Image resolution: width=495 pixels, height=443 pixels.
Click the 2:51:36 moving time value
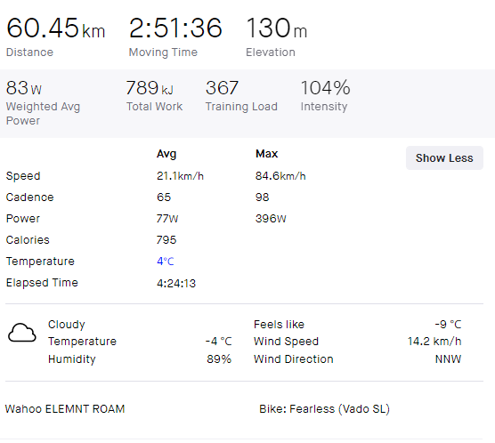tap(175, 28)
